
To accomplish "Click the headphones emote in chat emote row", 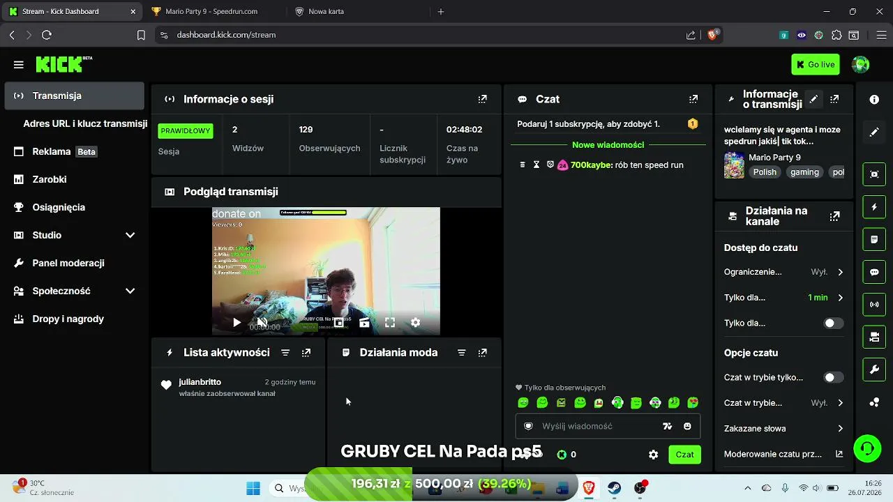I will (x=617, y=402).
